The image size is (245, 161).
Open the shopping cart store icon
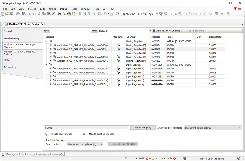[222, 14]
